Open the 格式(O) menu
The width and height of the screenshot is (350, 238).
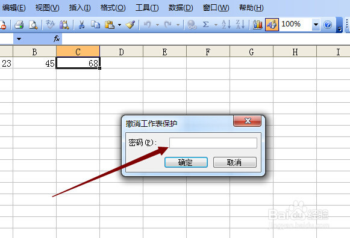click(113, 8)
